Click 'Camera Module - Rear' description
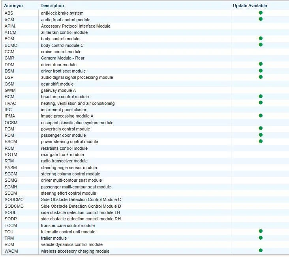The width and height of the screenshot is (289, 257). (62, 58)
